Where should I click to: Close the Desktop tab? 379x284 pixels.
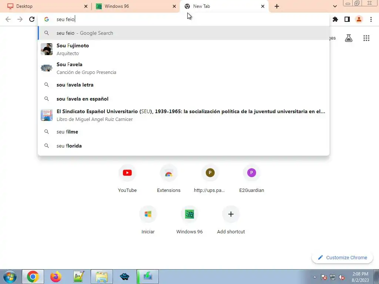click(86, 6)
